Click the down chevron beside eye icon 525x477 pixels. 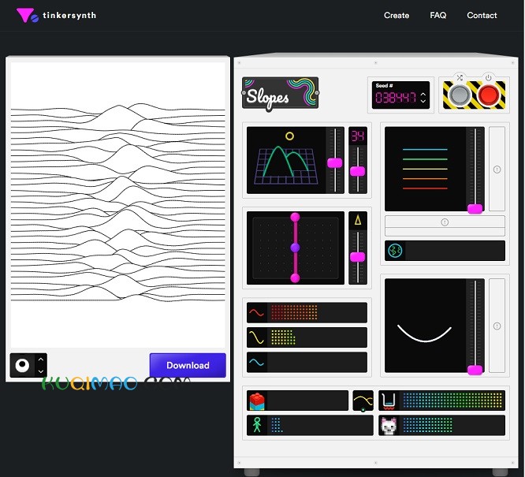pyautogui.click(x=42, y=371)
